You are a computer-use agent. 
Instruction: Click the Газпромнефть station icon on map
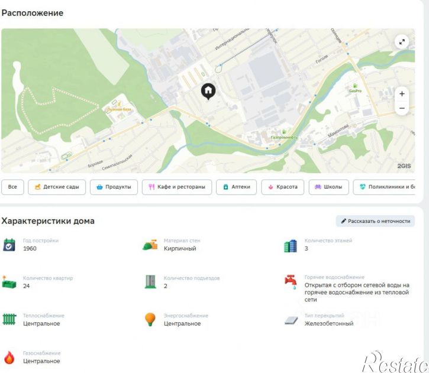(x=284, y=132)
